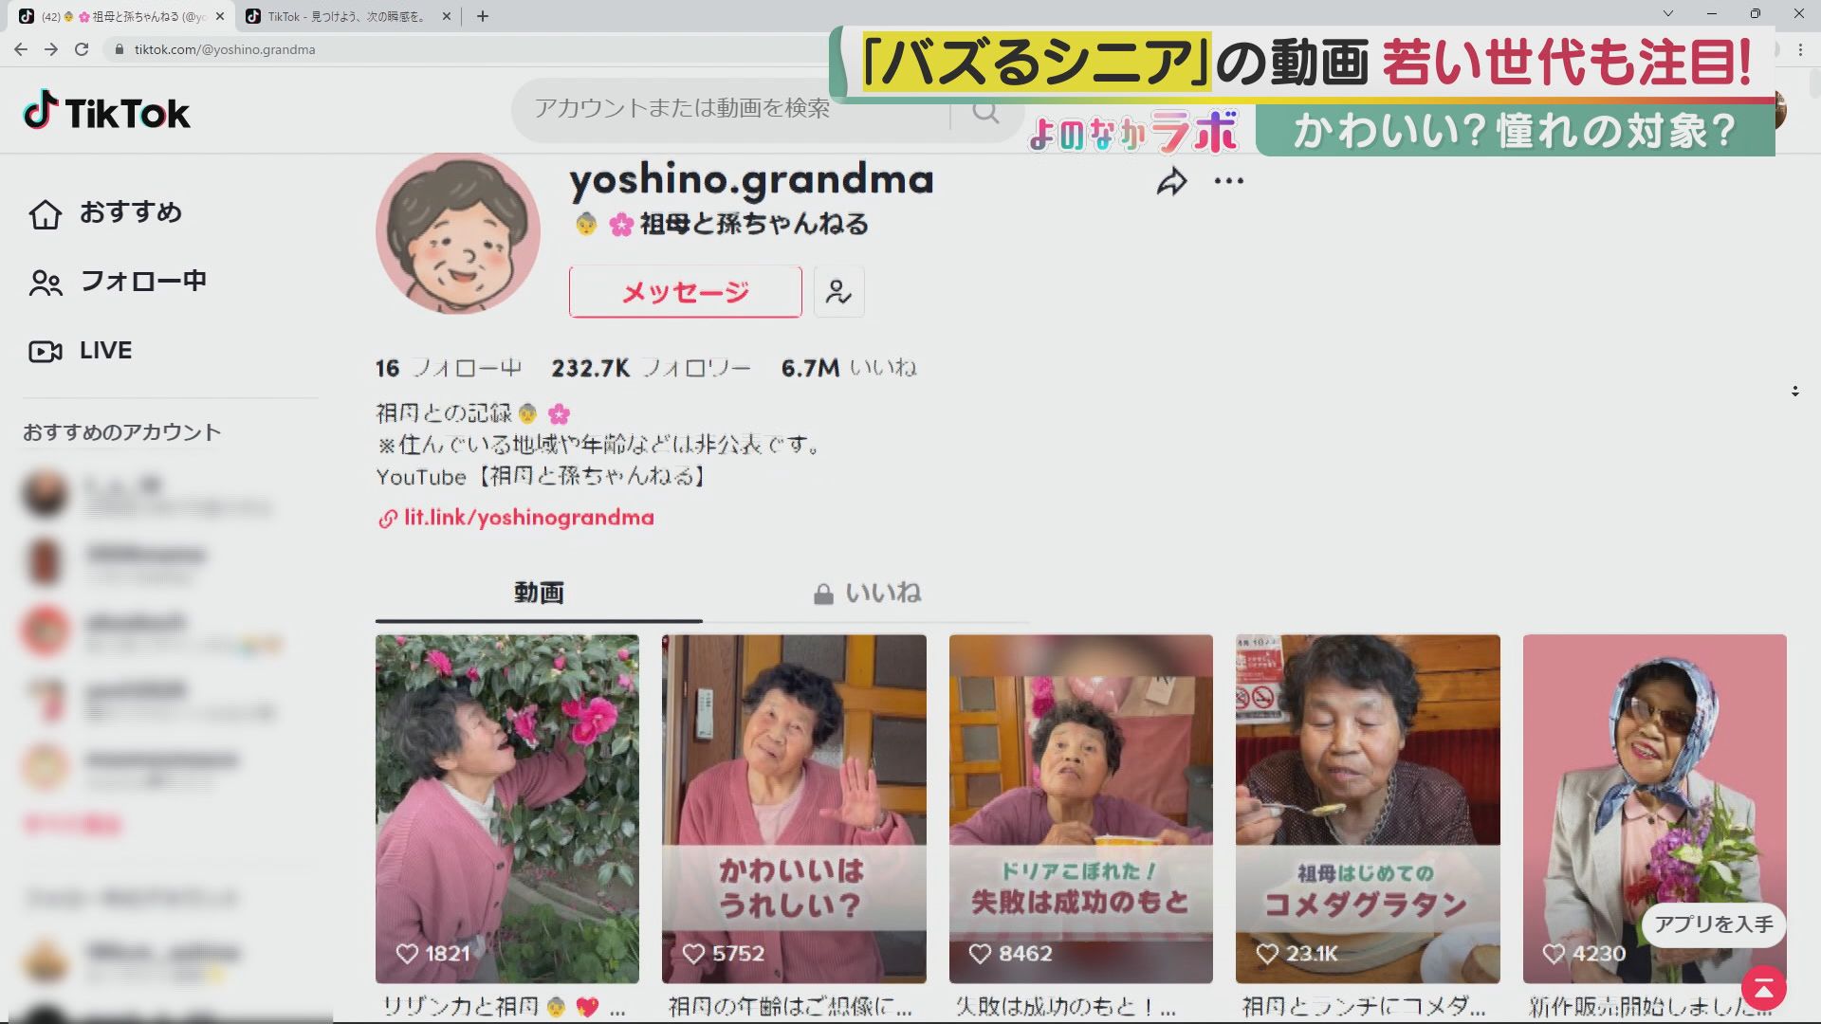Open the three-dot more options menu
This screenshot has width=1821, height=1024.
point(1228,181)
